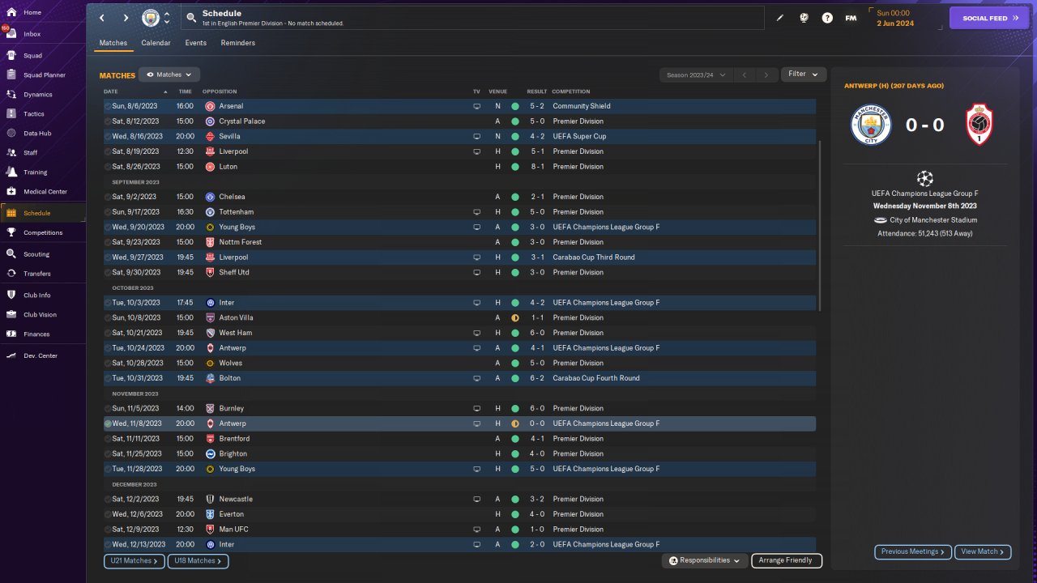
Task: Go to the Scouting screen
Action: (36, 254)
